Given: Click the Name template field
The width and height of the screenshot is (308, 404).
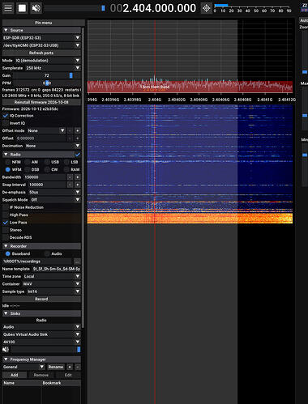Looking at the screenshot, I should 56,269.
